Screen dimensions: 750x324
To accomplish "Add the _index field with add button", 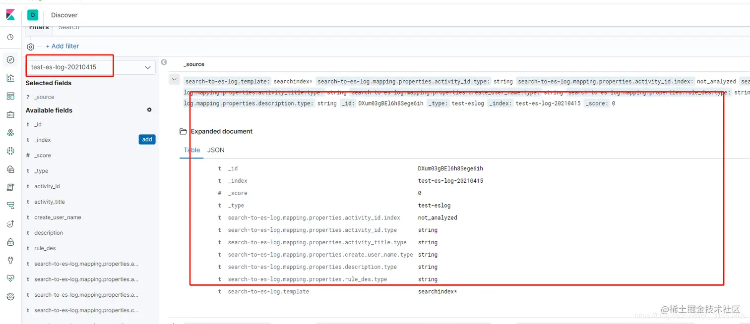I will [147, 140].
